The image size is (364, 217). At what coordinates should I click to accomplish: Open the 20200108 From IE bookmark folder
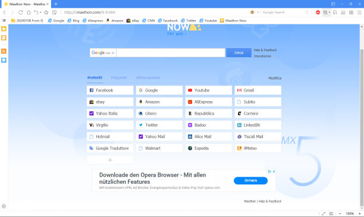point(27,21)
